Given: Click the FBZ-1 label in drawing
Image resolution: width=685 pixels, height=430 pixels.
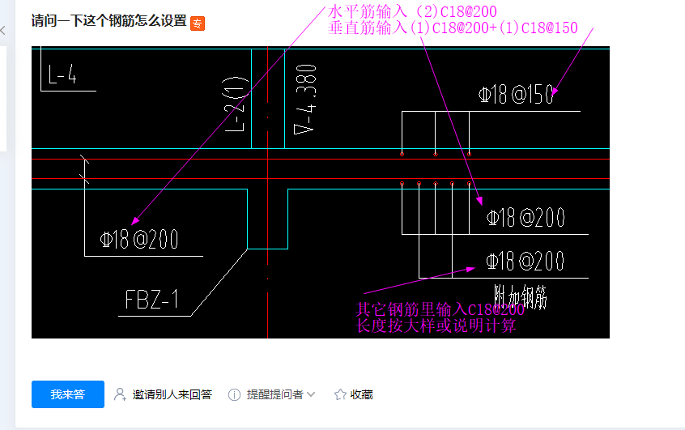Looking at the screenshot, I should coord(151,300).
